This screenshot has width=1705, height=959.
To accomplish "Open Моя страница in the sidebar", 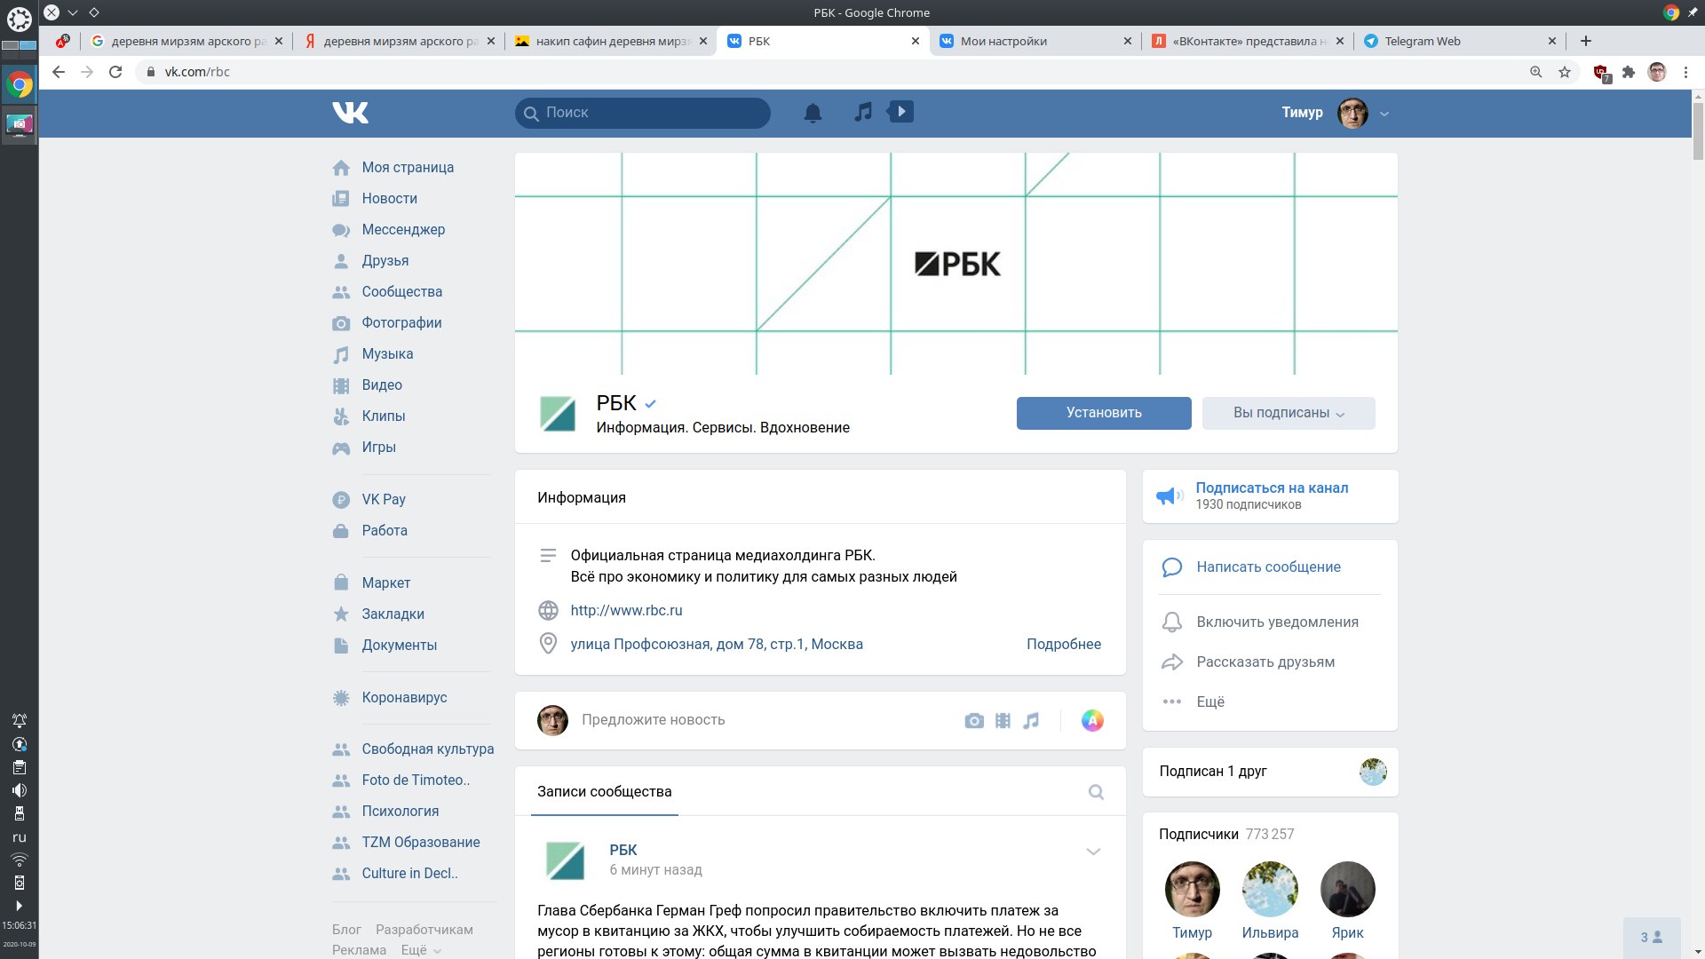I will tap(408, 168).
